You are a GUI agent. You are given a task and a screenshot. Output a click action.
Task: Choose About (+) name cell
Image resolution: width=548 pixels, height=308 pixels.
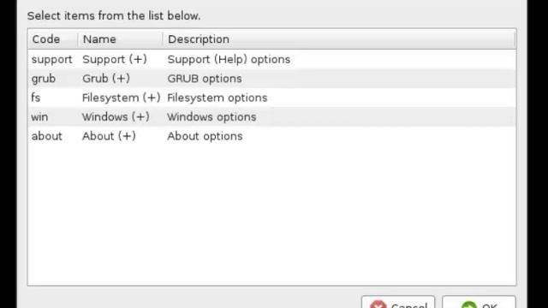(109, 136)
